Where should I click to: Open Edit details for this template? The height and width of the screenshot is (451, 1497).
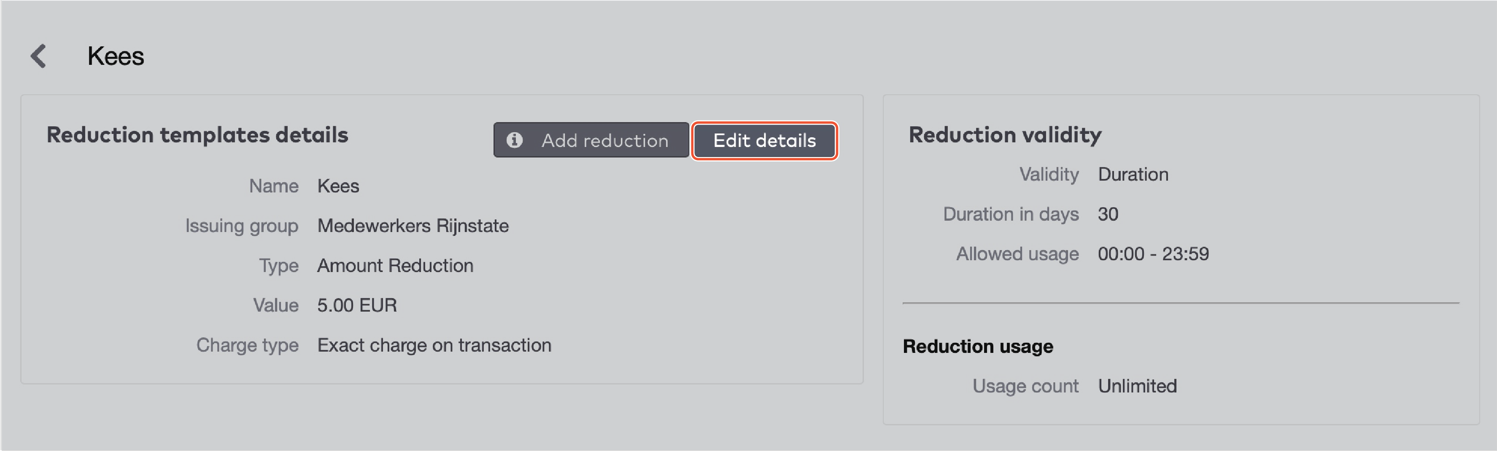(x=764, y=141)
